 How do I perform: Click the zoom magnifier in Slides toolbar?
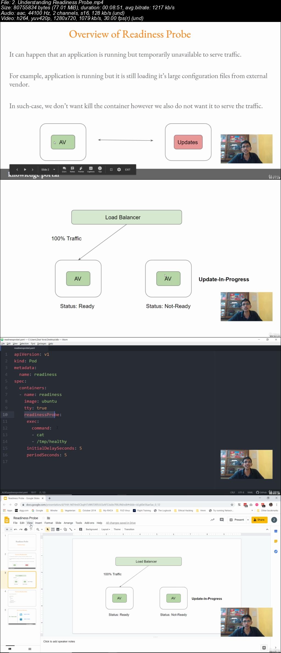38,529
